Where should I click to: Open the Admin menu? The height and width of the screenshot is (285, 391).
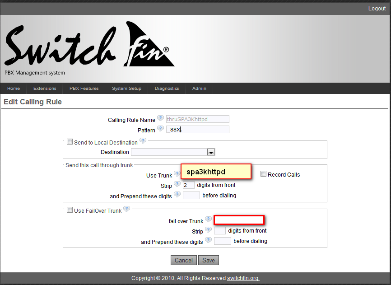point(199,89)
